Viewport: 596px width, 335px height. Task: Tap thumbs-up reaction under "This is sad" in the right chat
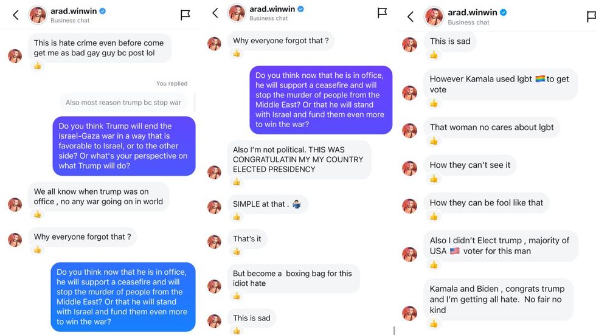click(x=434, y=55)
